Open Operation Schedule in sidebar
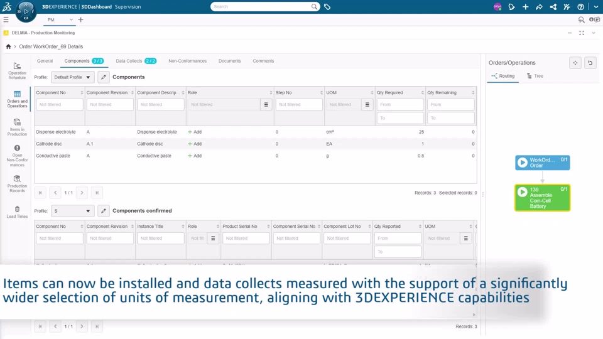The height and width of the screenshot is (339, 603). click(17, 71)
